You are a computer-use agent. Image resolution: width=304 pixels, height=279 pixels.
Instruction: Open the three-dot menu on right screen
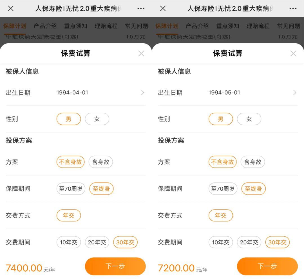(293, 8)
